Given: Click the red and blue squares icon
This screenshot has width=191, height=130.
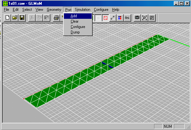Looking at the screenshot, I should (x=120, y=18).
